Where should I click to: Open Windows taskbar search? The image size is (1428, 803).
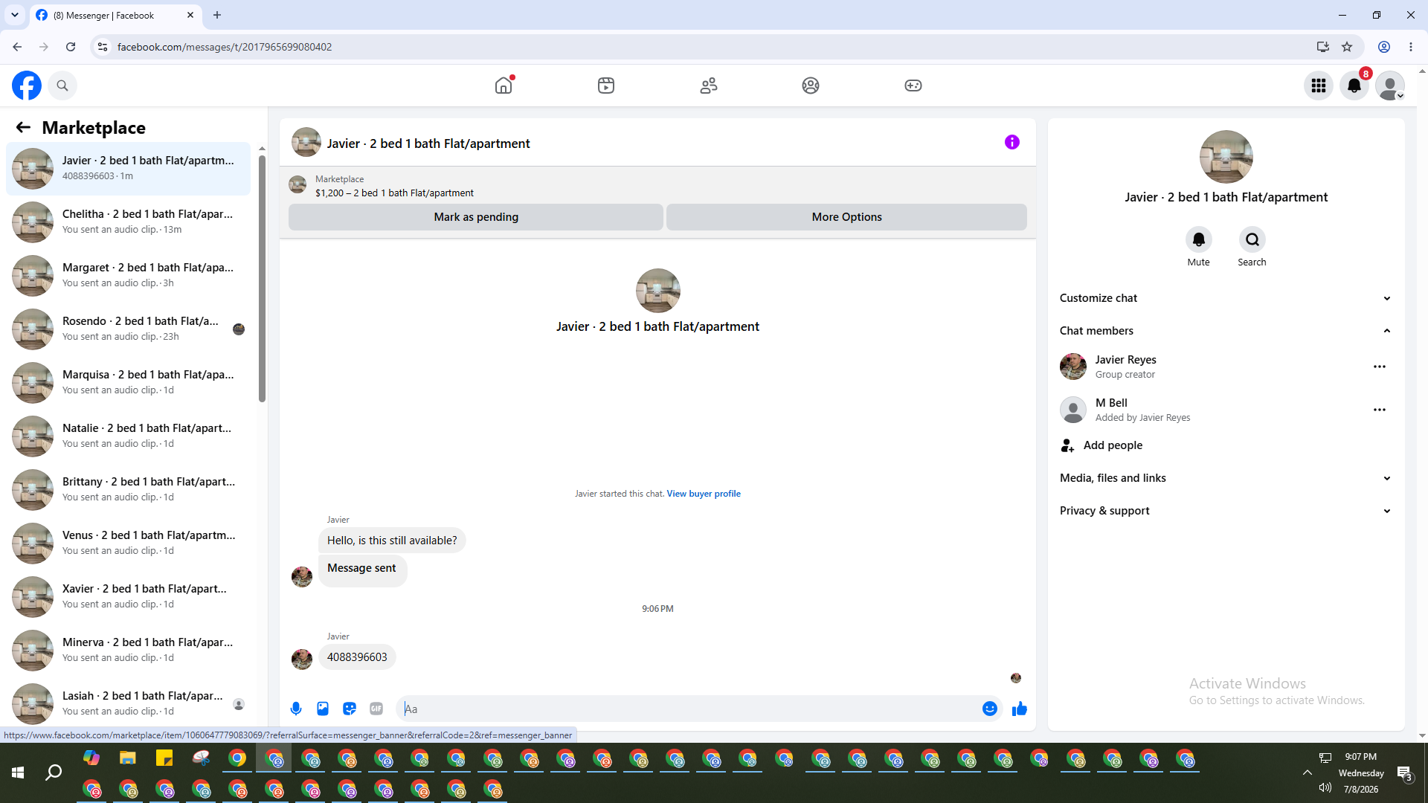[54, 773]
